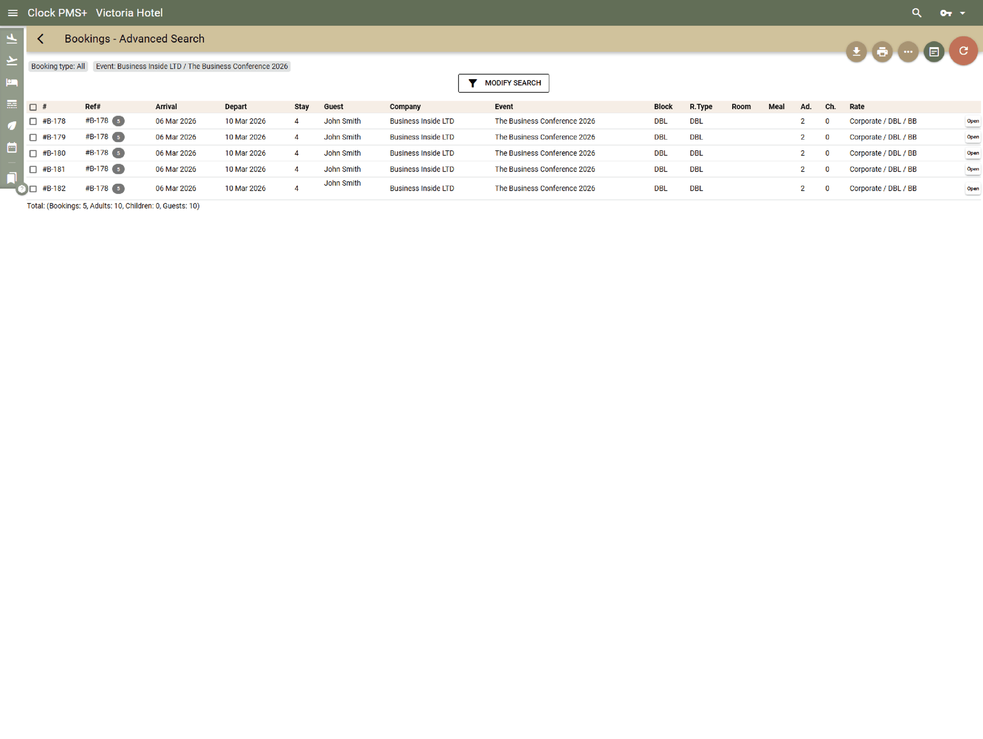Open the hamburger main menu
This screenshot has height=739, width=983.
(x=13, y=13)
